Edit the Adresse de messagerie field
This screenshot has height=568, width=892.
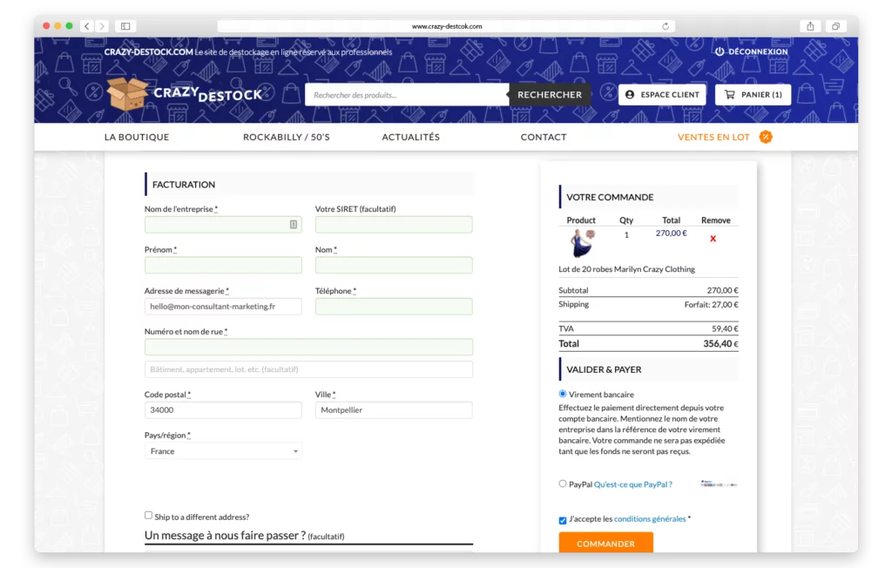point(223,306)
